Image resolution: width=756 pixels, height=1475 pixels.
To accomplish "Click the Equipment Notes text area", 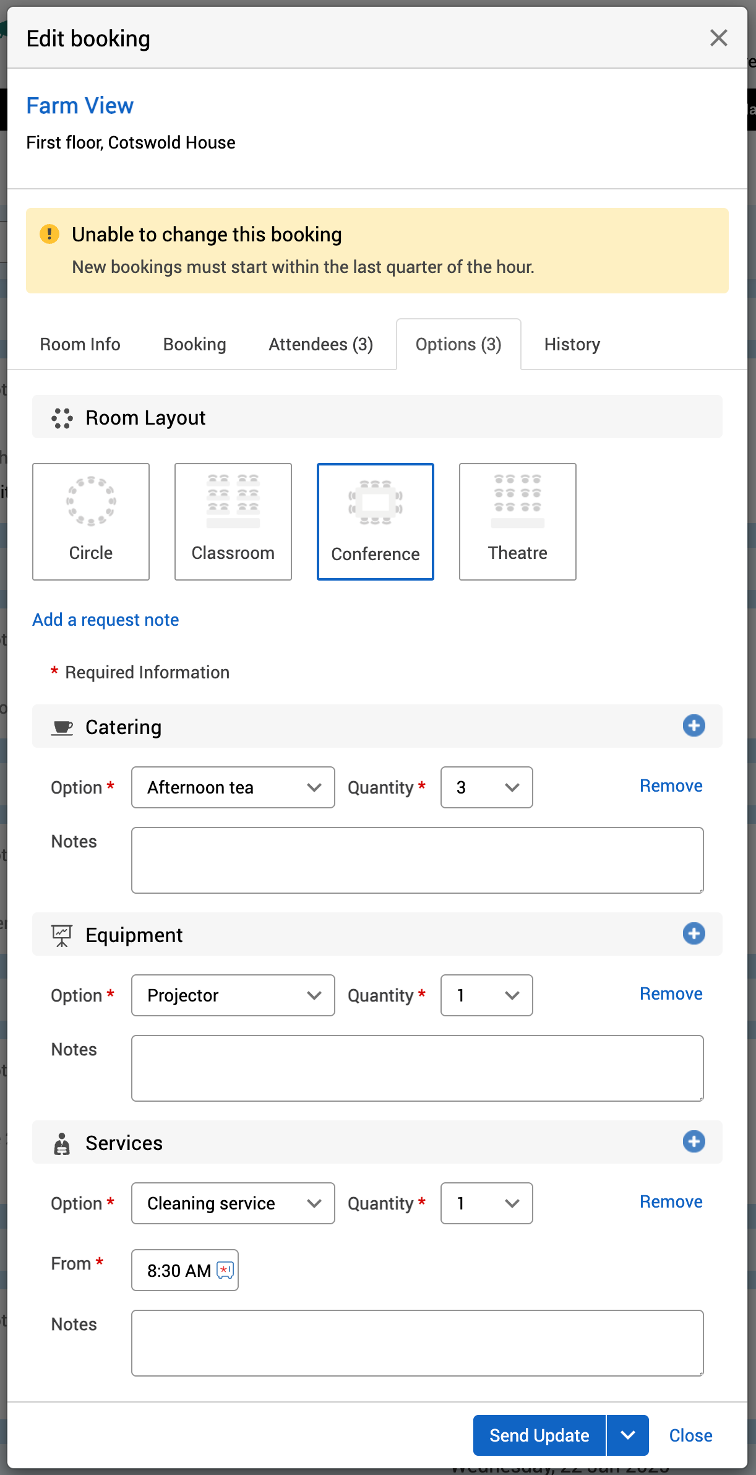I will tap(418, 1068).
